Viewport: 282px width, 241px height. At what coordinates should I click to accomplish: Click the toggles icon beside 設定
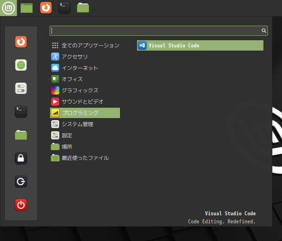tap(55, 135)
